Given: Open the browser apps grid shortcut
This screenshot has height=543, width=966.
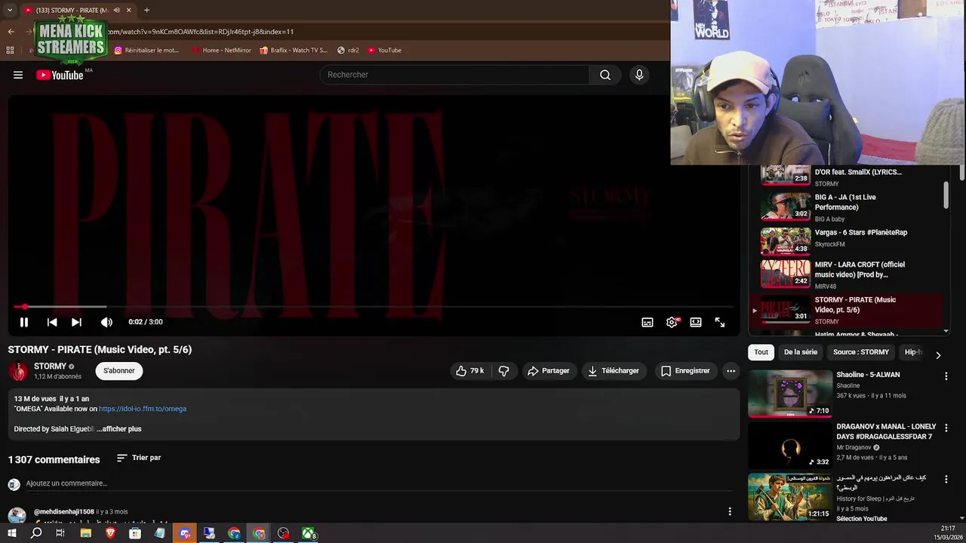Looking at the screenshot, I should click(10, 51).
